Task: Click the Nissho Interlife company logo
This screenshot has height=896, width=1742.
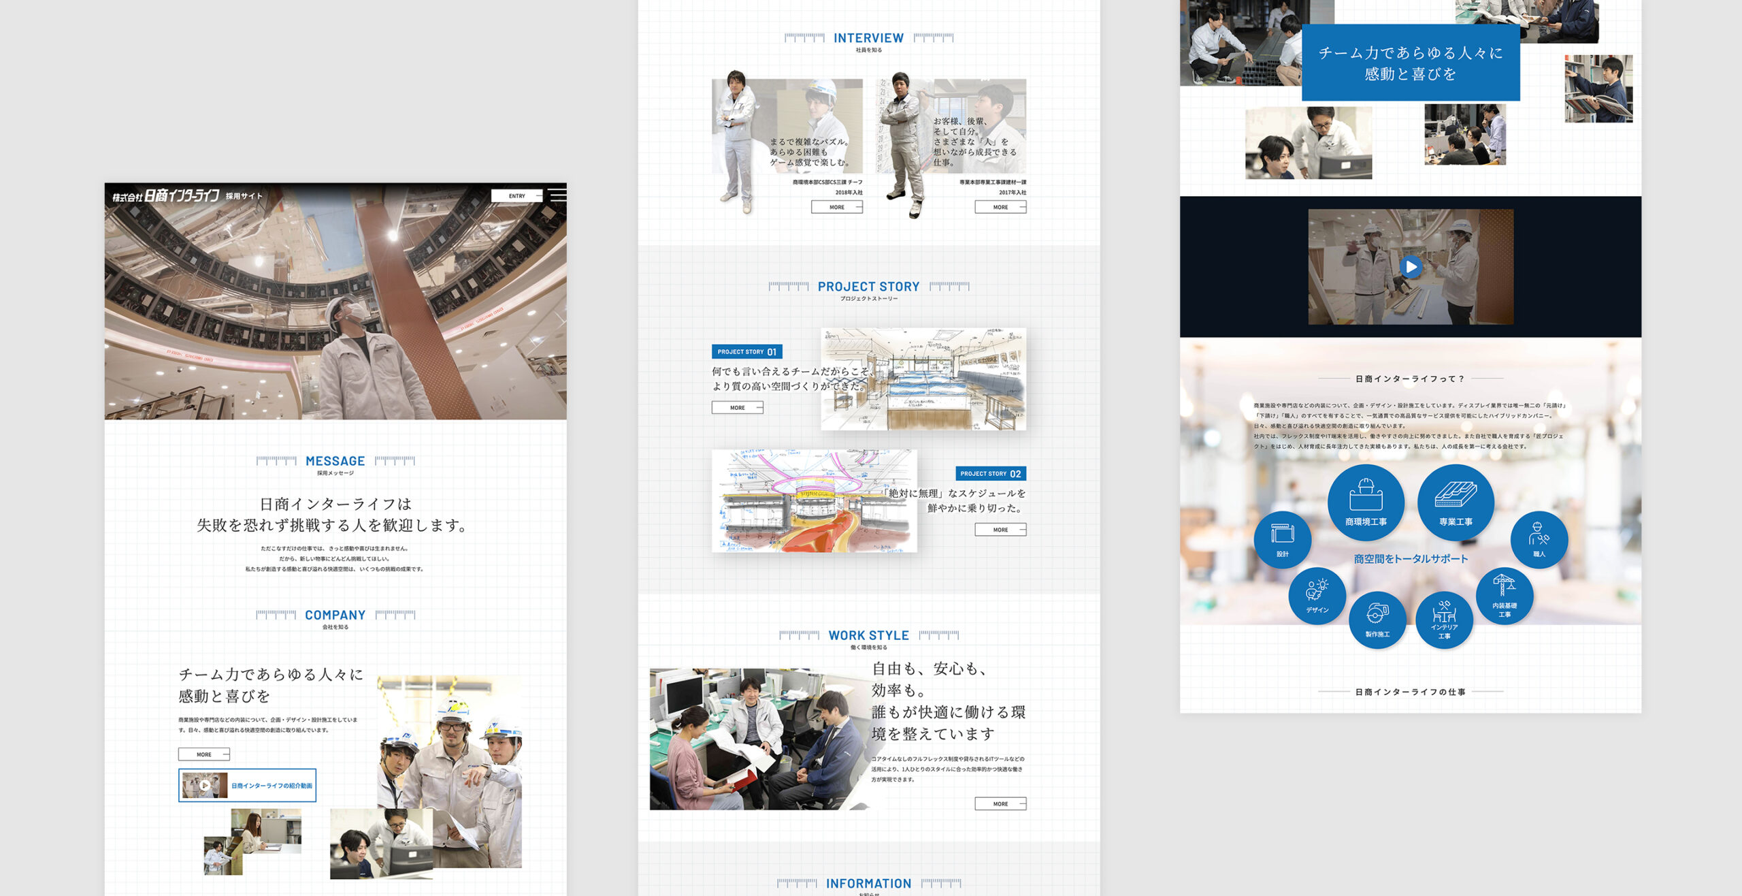Action: point(166,196)
